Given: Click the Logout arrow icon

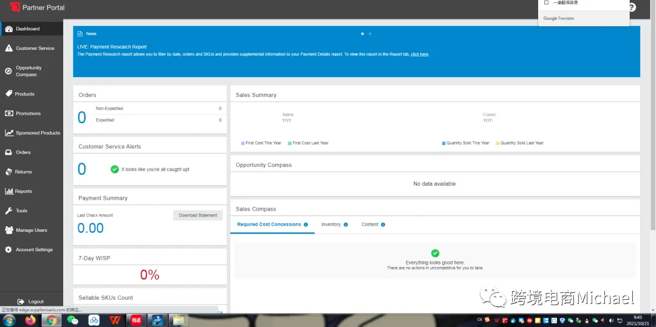Looking at the screenshot, I should point(21,302).
